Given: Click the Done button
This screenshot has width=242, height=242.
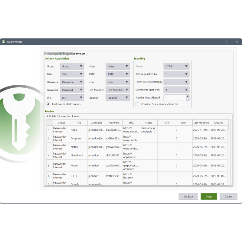Looking at the screenshot, I should tap(209, 196).
